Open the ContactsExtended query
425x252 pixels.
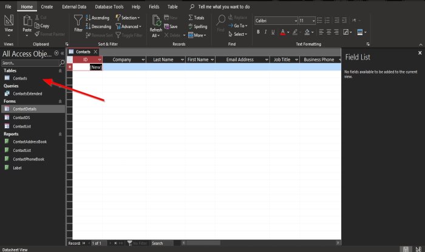click(27, 94)
